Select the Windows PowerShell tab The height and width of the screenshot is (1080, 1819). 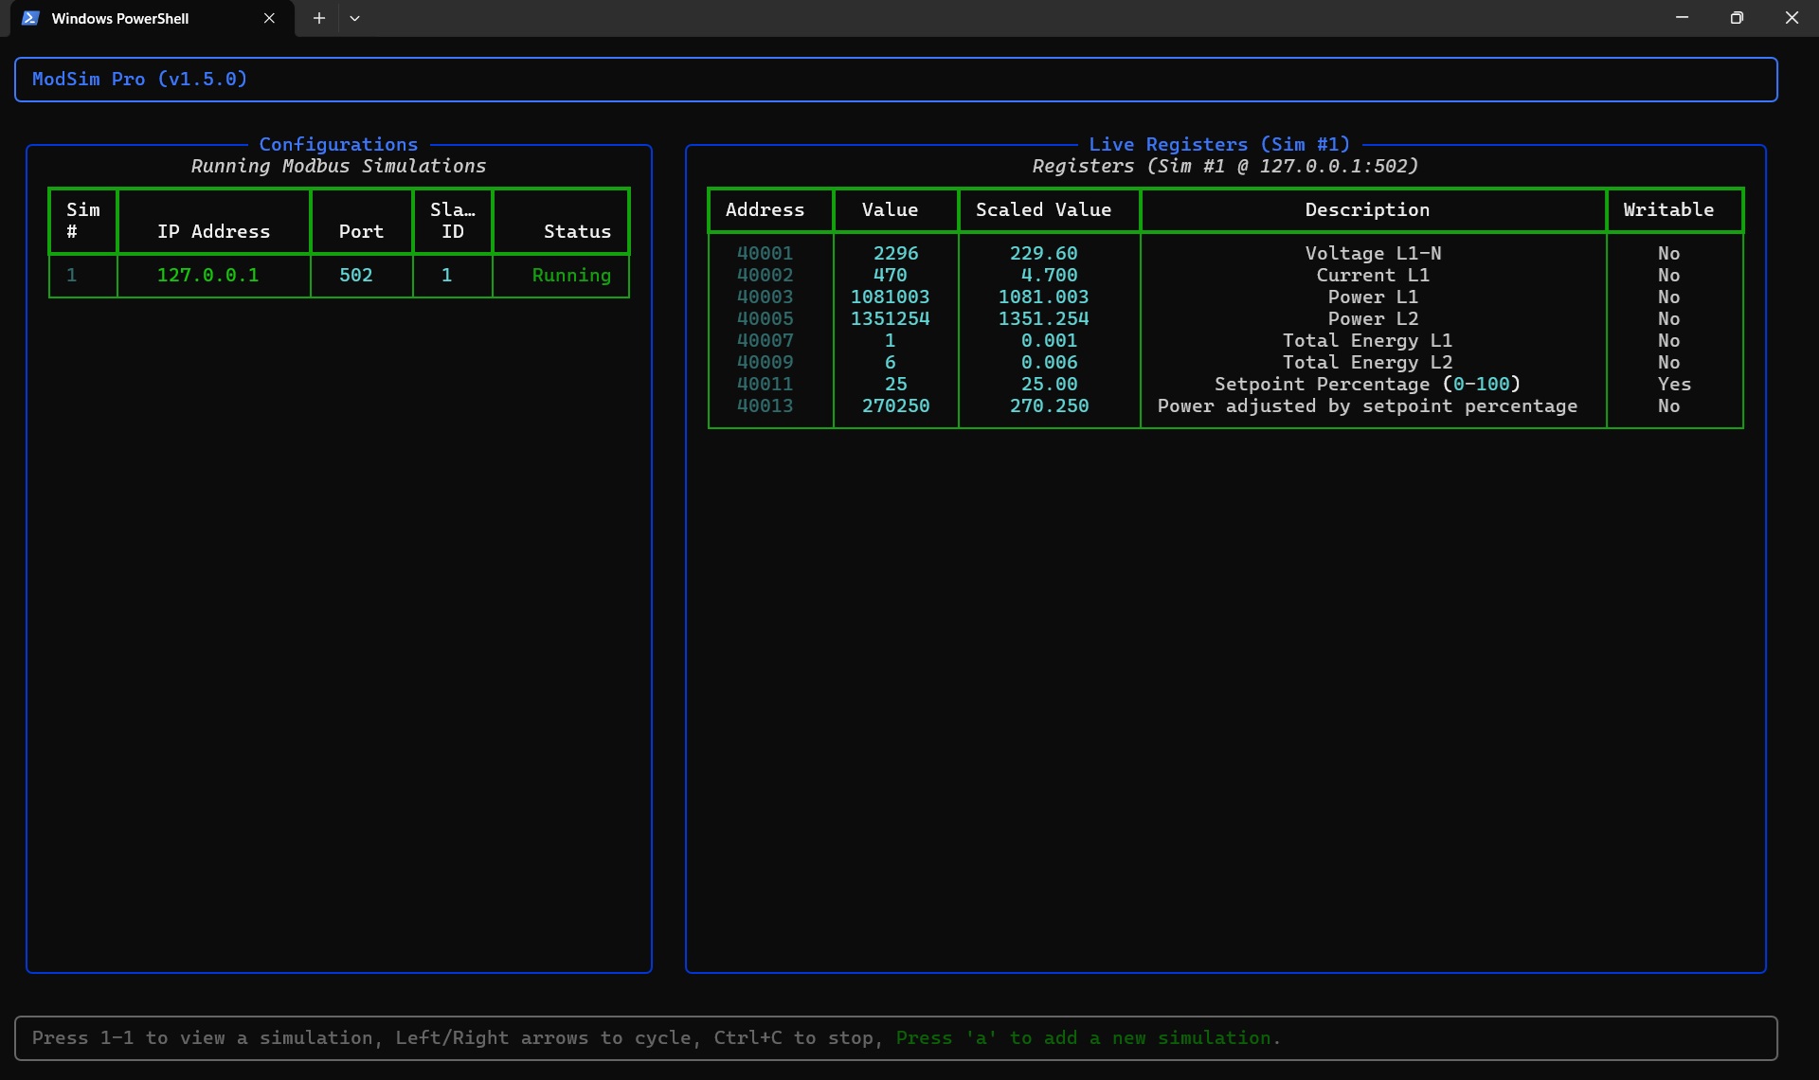(x=120, y=18)
